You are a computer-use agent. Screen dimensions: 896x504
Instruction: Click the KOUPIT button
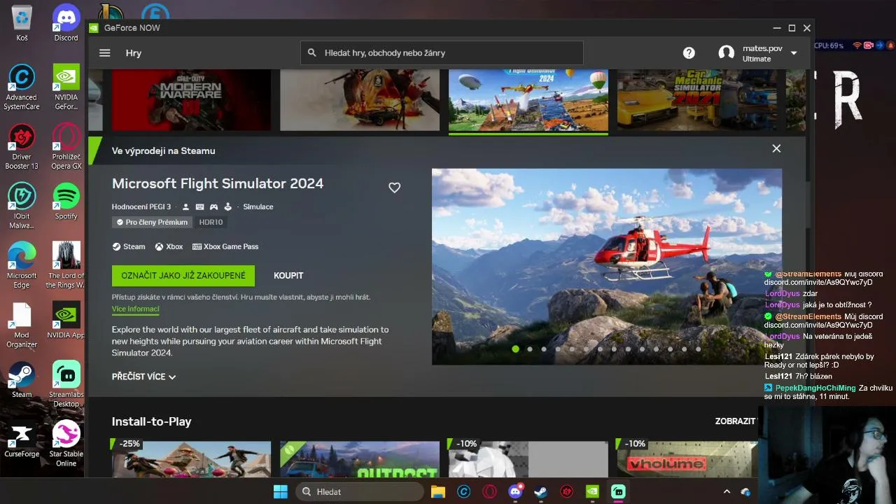(288, 276)
